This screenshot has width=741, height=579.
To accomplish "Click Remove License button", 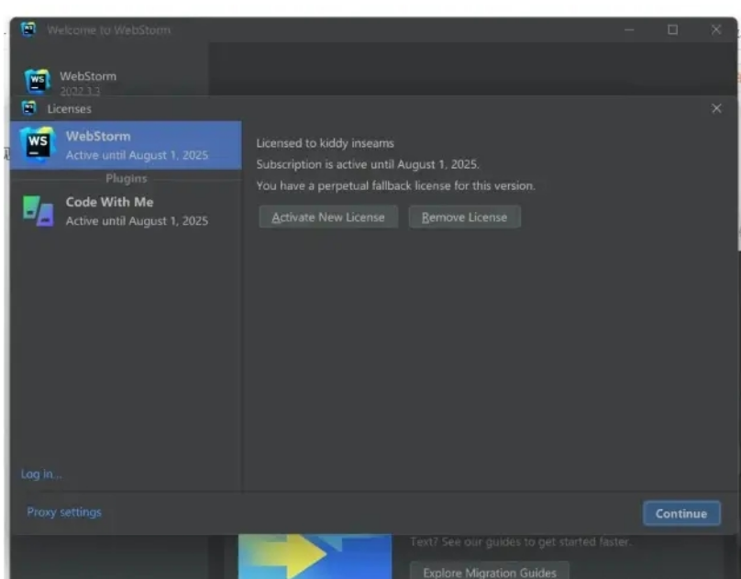I will coord(465,217).
